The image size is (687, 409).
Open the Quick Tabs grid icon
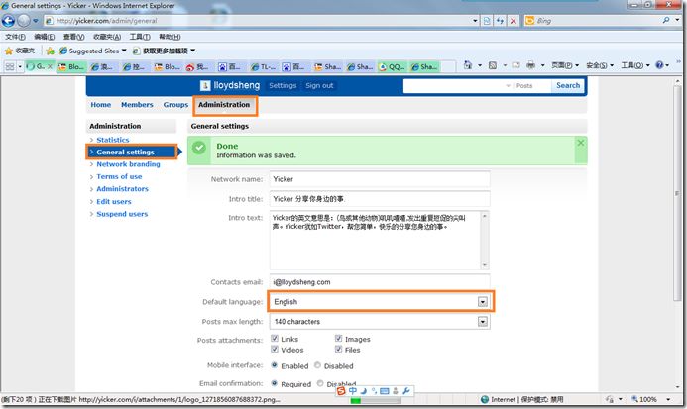[10, 66]
